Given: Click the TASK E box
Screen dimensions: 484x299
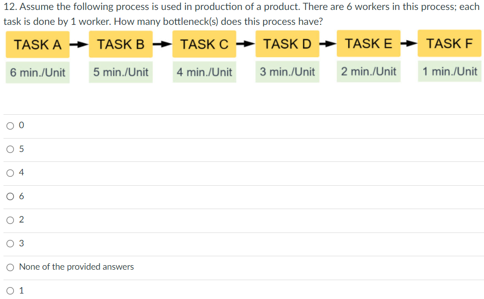Looking at the screenshot, I should (368, 45).
